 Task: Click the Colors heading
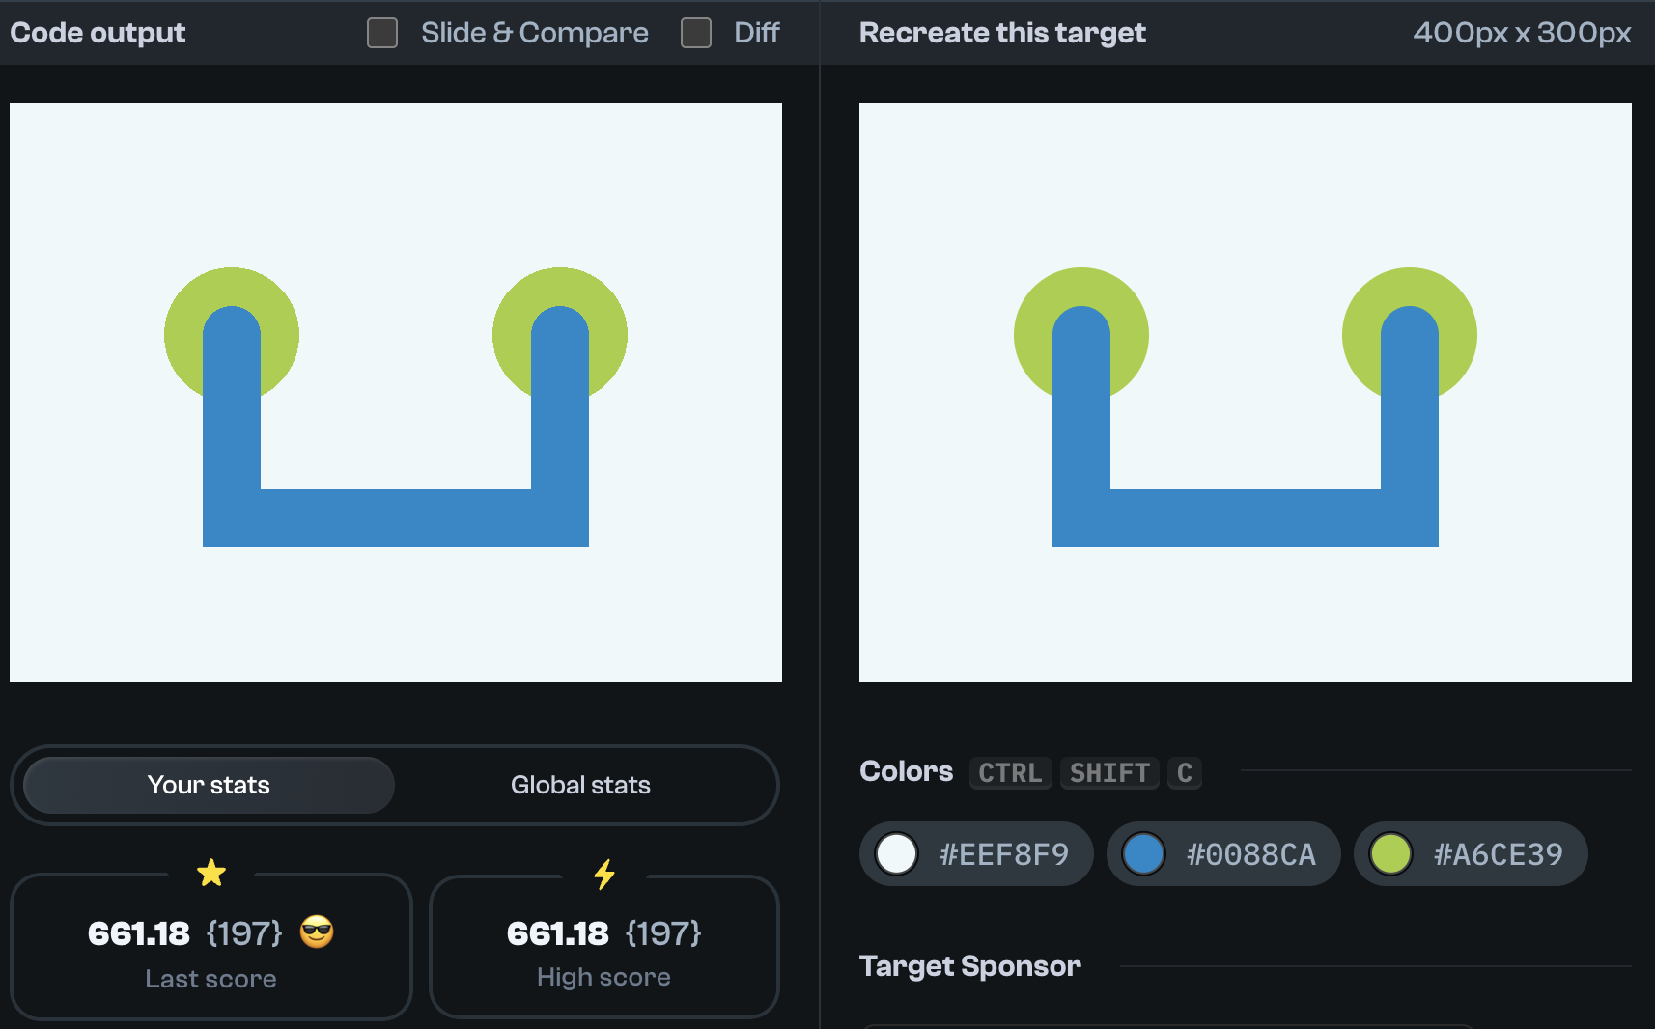(906, 771)
